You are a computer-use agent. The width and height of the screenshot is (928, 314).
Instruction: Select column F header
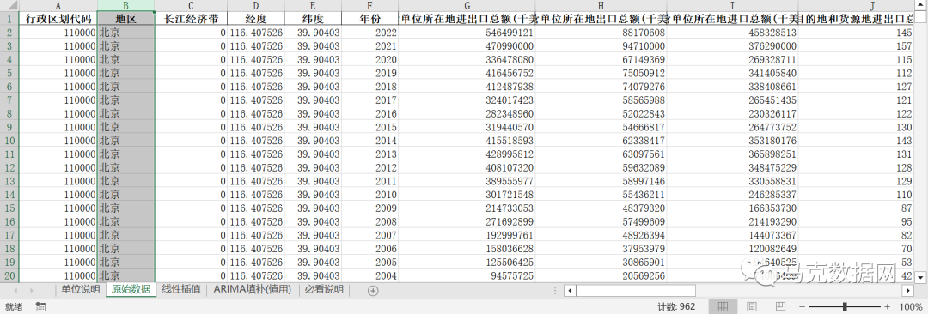pyautogui.click(x=369, y=5)
